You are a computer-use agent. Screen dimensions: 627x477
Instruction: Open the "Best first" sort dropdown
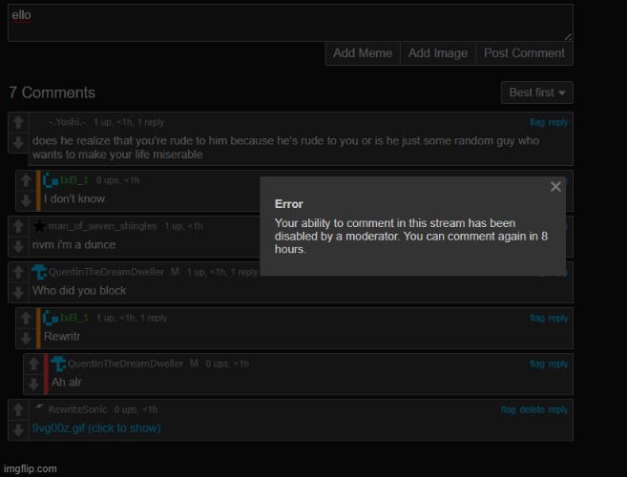[536, 93]
